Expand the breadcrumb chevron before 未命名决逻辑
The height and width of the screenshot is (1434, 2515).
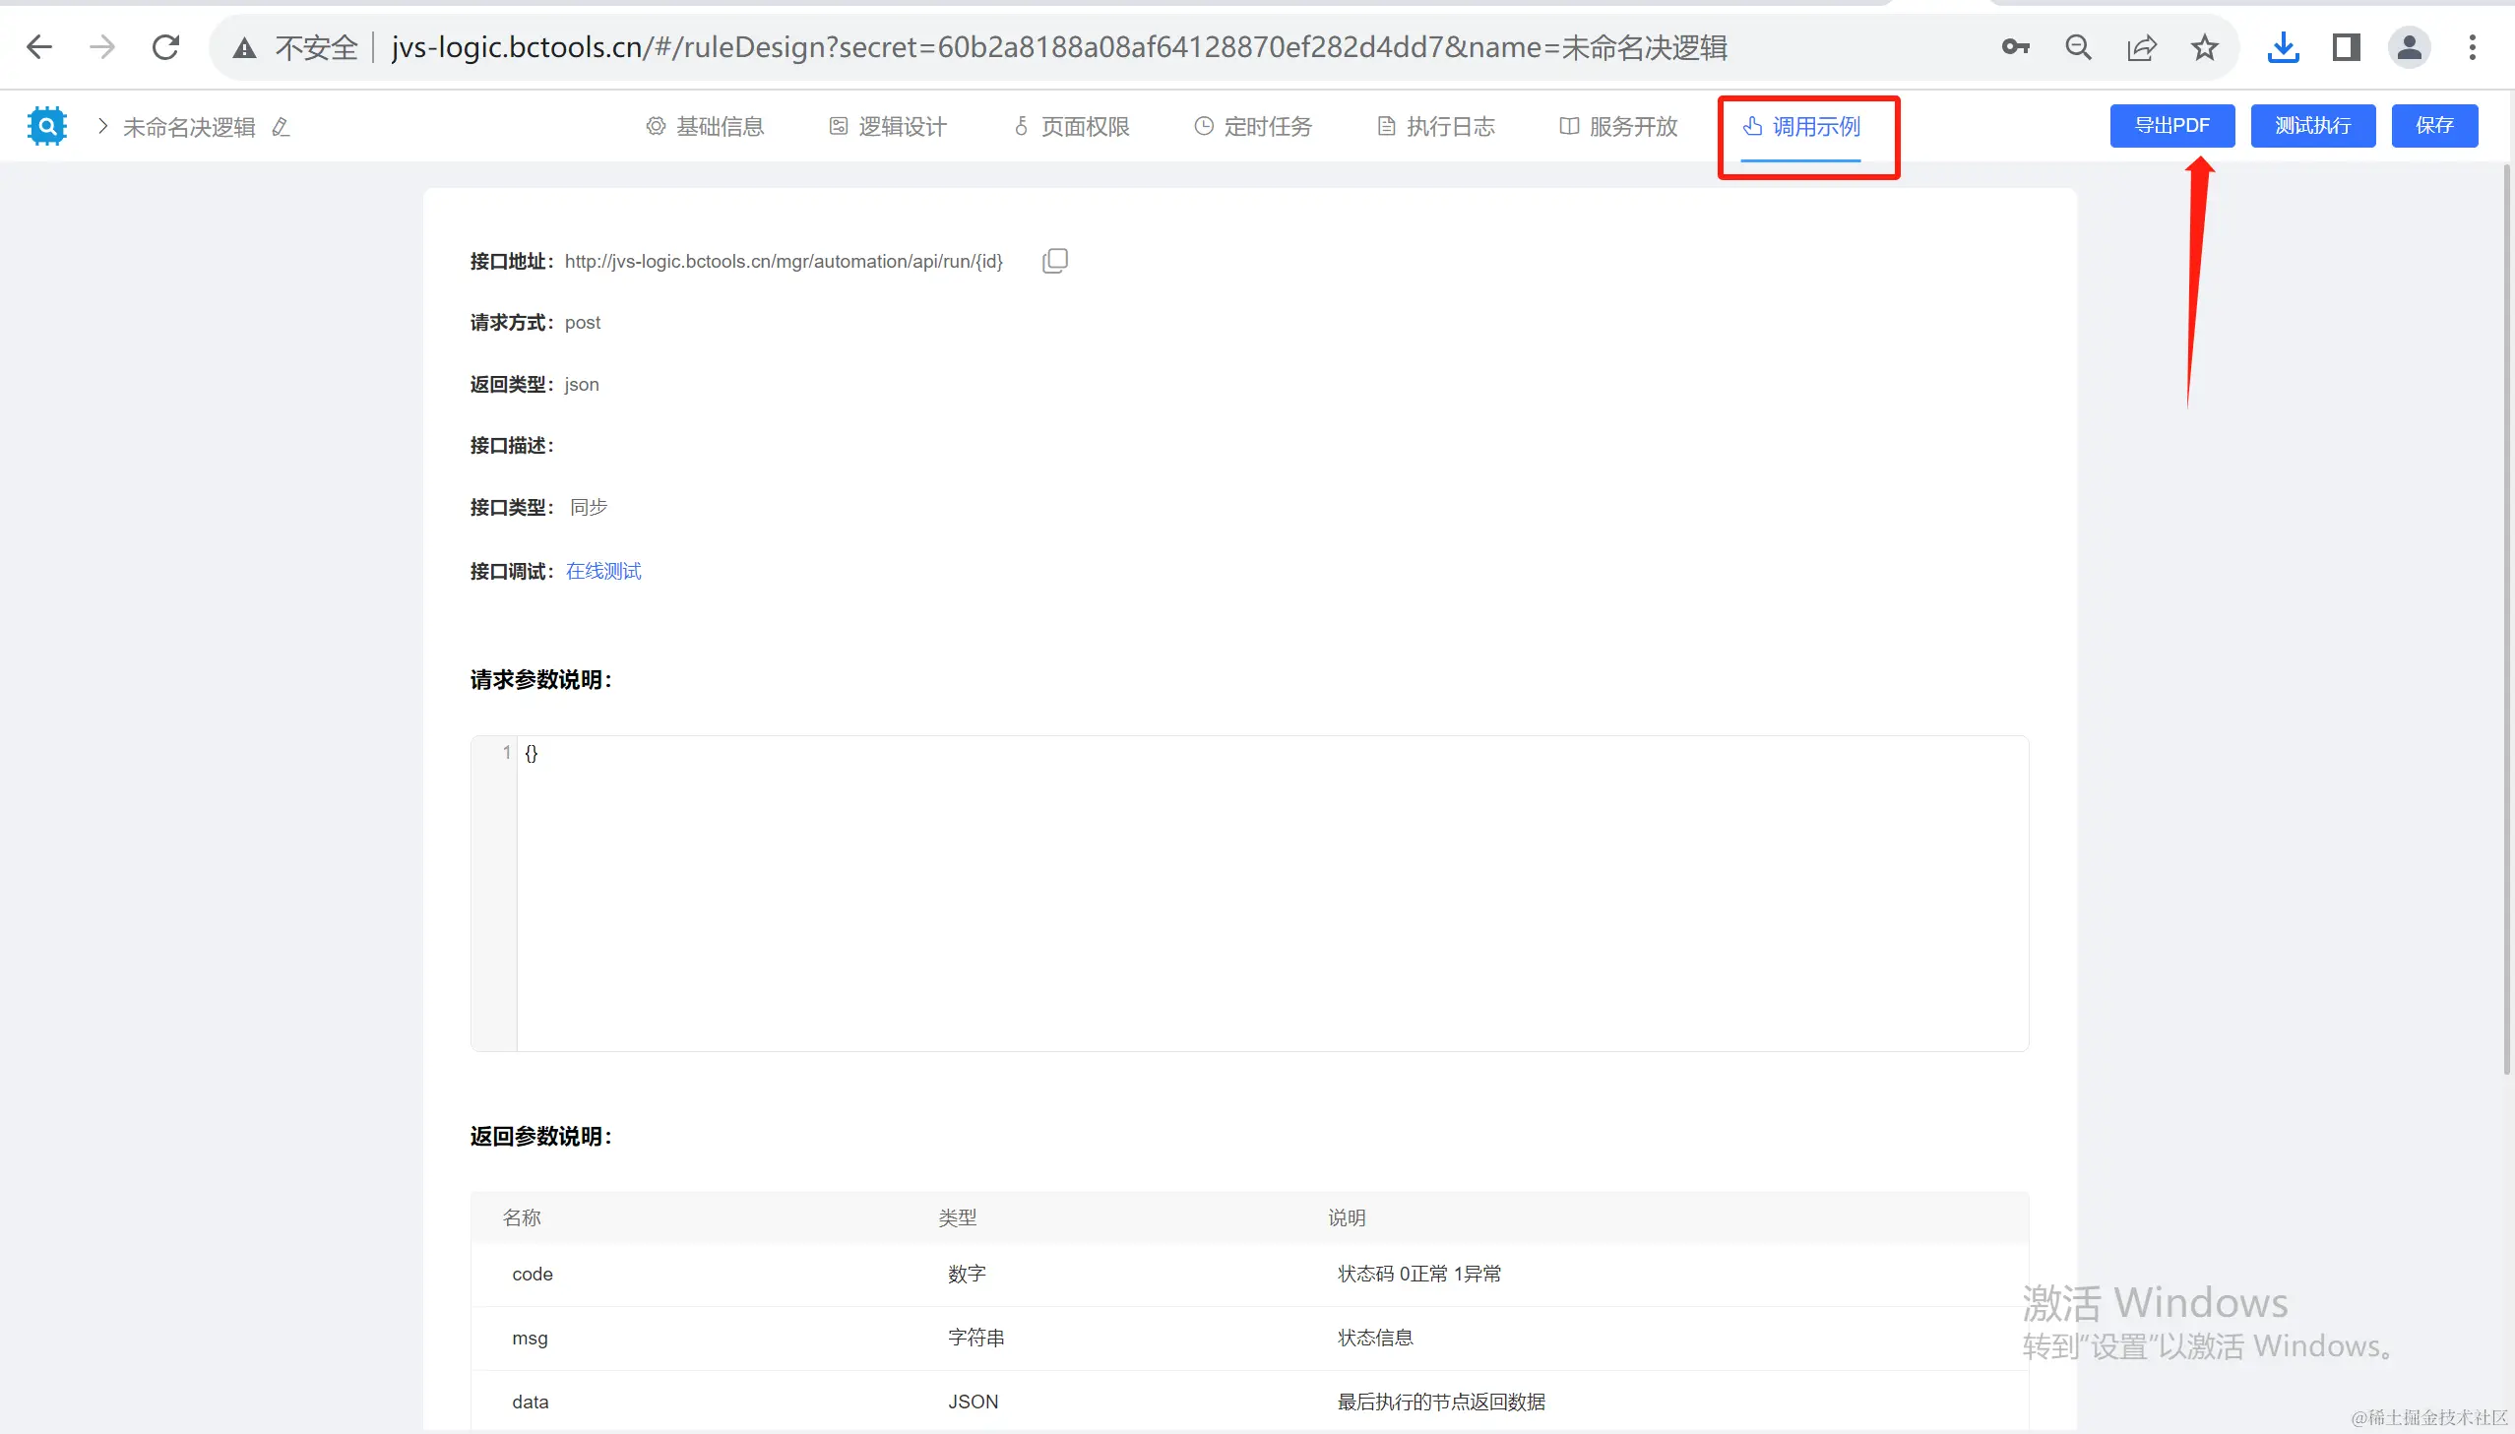pos(102,126)
